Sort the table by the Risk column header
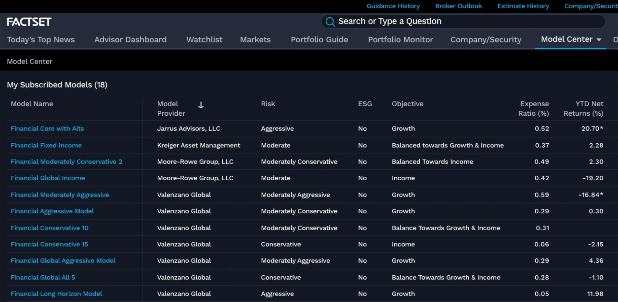 (268, 104)
